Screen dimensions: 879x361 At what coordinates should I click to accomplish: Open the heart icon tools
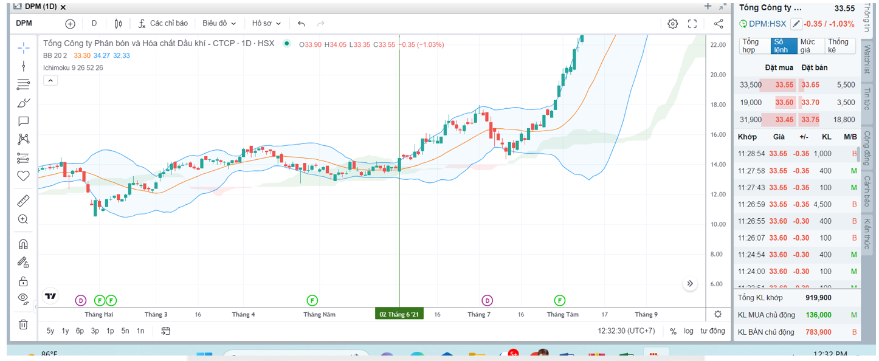pos(23,176)
